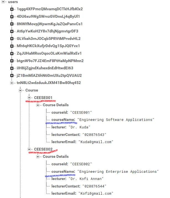The width and height of the screenshot is (170, 198).
Task: Collapse the Course node
Action: (x=20, y=90)
